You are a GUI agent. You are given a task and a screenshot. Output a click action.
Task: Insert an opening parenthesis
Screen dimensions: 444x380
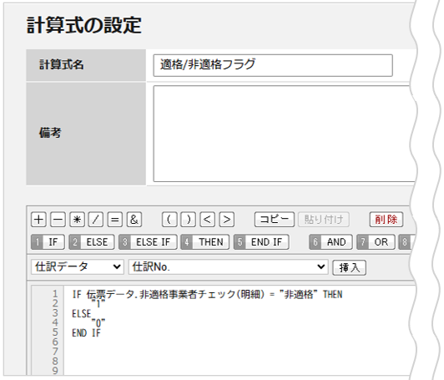click(169, 220)
